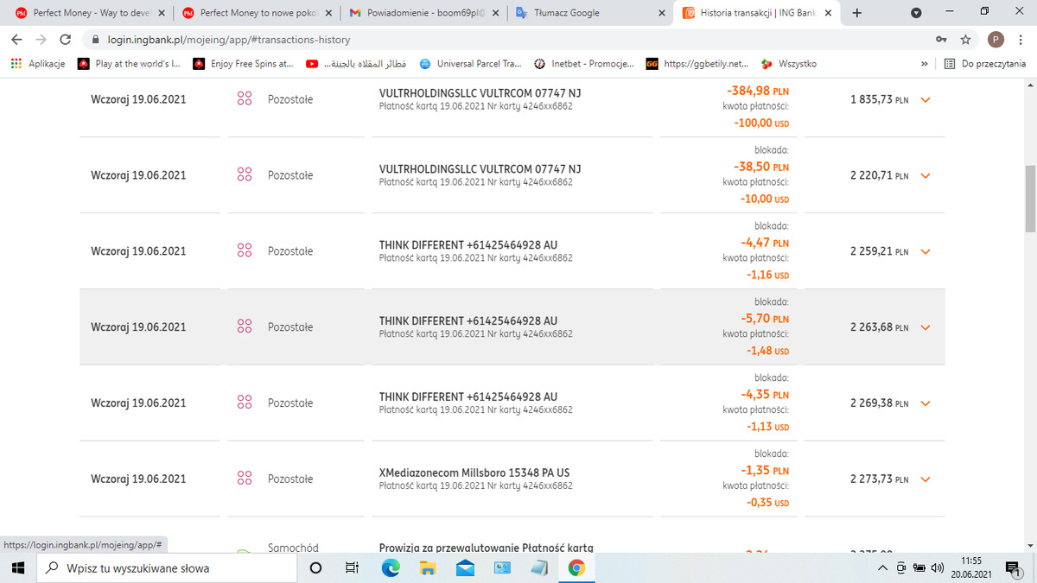Viewport: 1037px width, 583px height.
Task: Open the Do przeczytania reading list
Action: pos(984,64)
